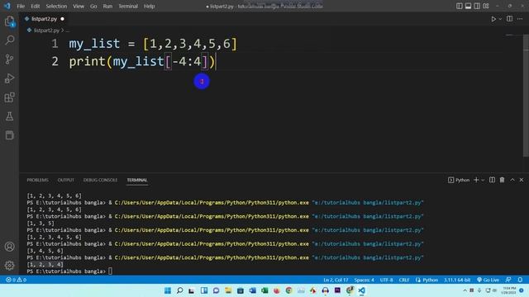Open Excel from the taskbar
Image resolution: width=529 pixels, height=297 pixels.
pos(264,290)
